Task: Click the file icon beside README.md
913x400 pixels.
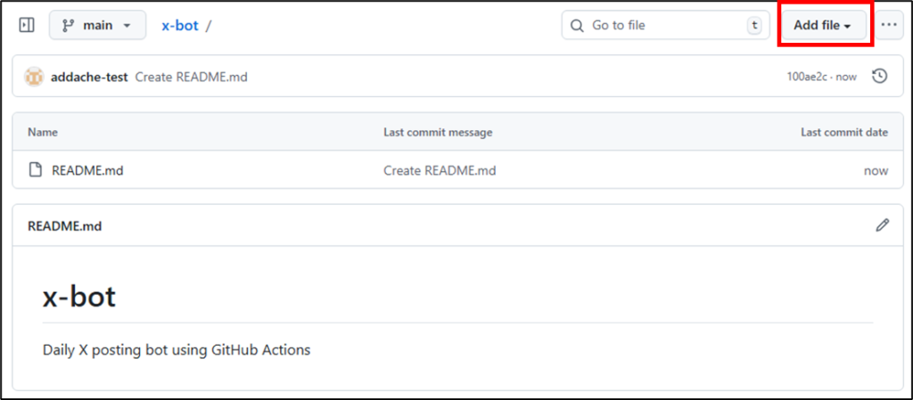Action: pos(36,170)
